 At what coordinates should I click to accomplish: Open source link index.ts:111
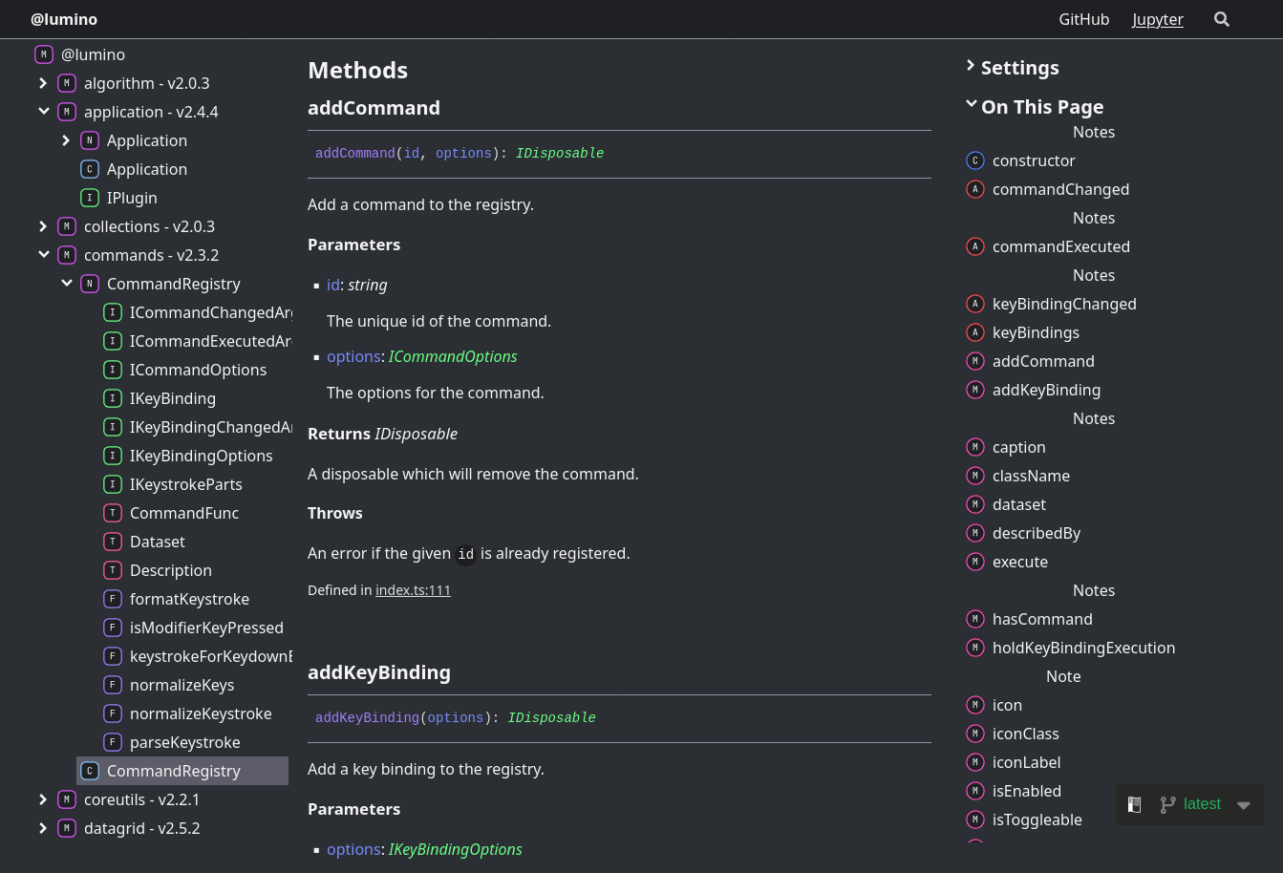tap(413, 590)
